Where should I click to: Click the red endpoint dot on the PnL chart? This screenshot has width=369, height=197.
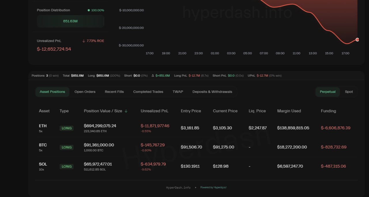pos(357,39)
